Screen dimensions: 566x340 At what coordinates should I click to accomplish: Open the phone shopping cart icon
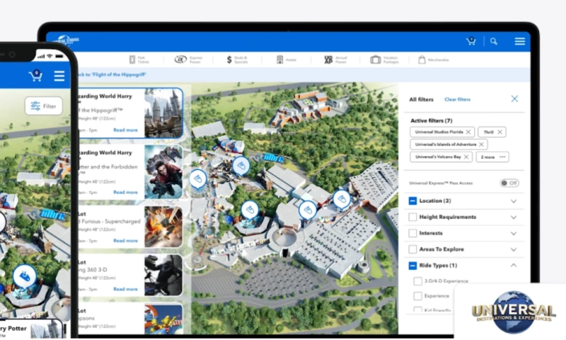(x=35, y=76)
